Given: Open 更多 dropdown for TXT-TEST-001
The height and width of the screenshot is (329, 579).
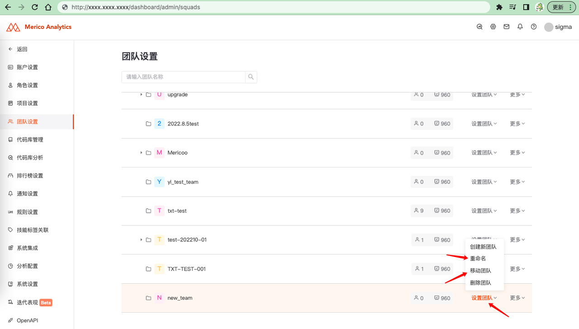Looking at the screenshot, I should [517, 269].
